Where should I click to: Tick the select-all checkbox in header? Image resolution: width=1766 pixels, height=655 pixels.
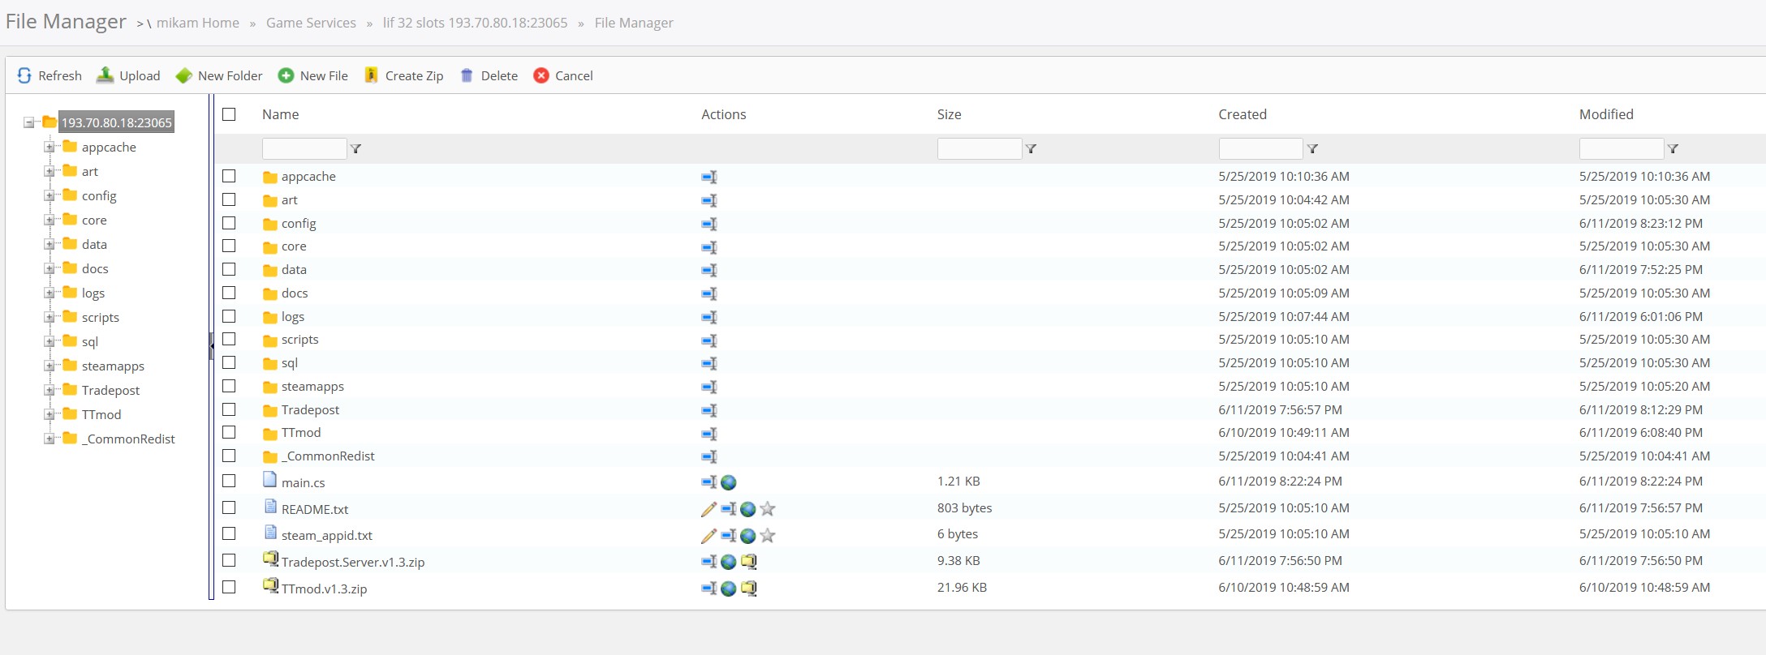229,114
